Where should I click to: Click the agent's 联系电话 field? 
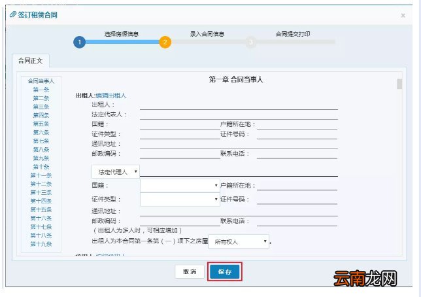point(297,222)
